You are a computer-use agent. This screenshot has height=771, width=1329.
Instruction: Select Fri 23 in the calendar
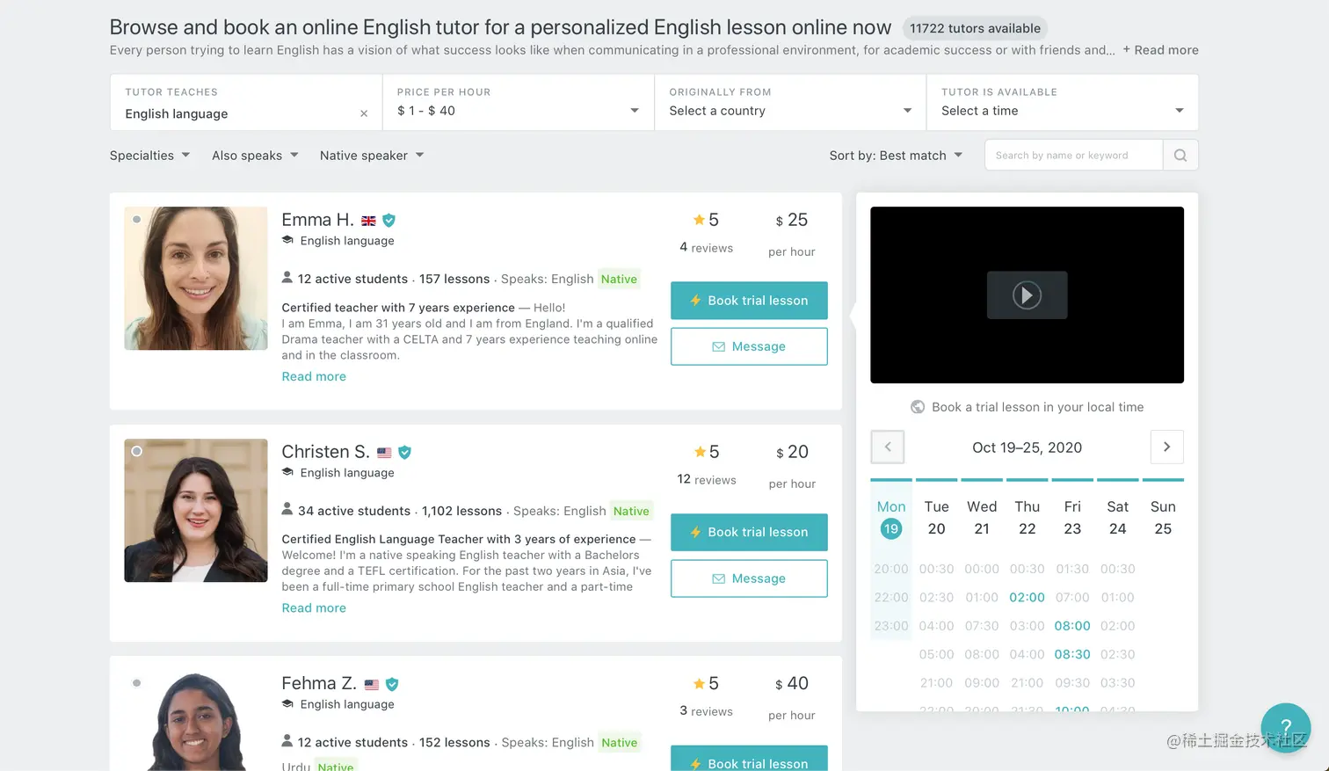coord(1072,518)
